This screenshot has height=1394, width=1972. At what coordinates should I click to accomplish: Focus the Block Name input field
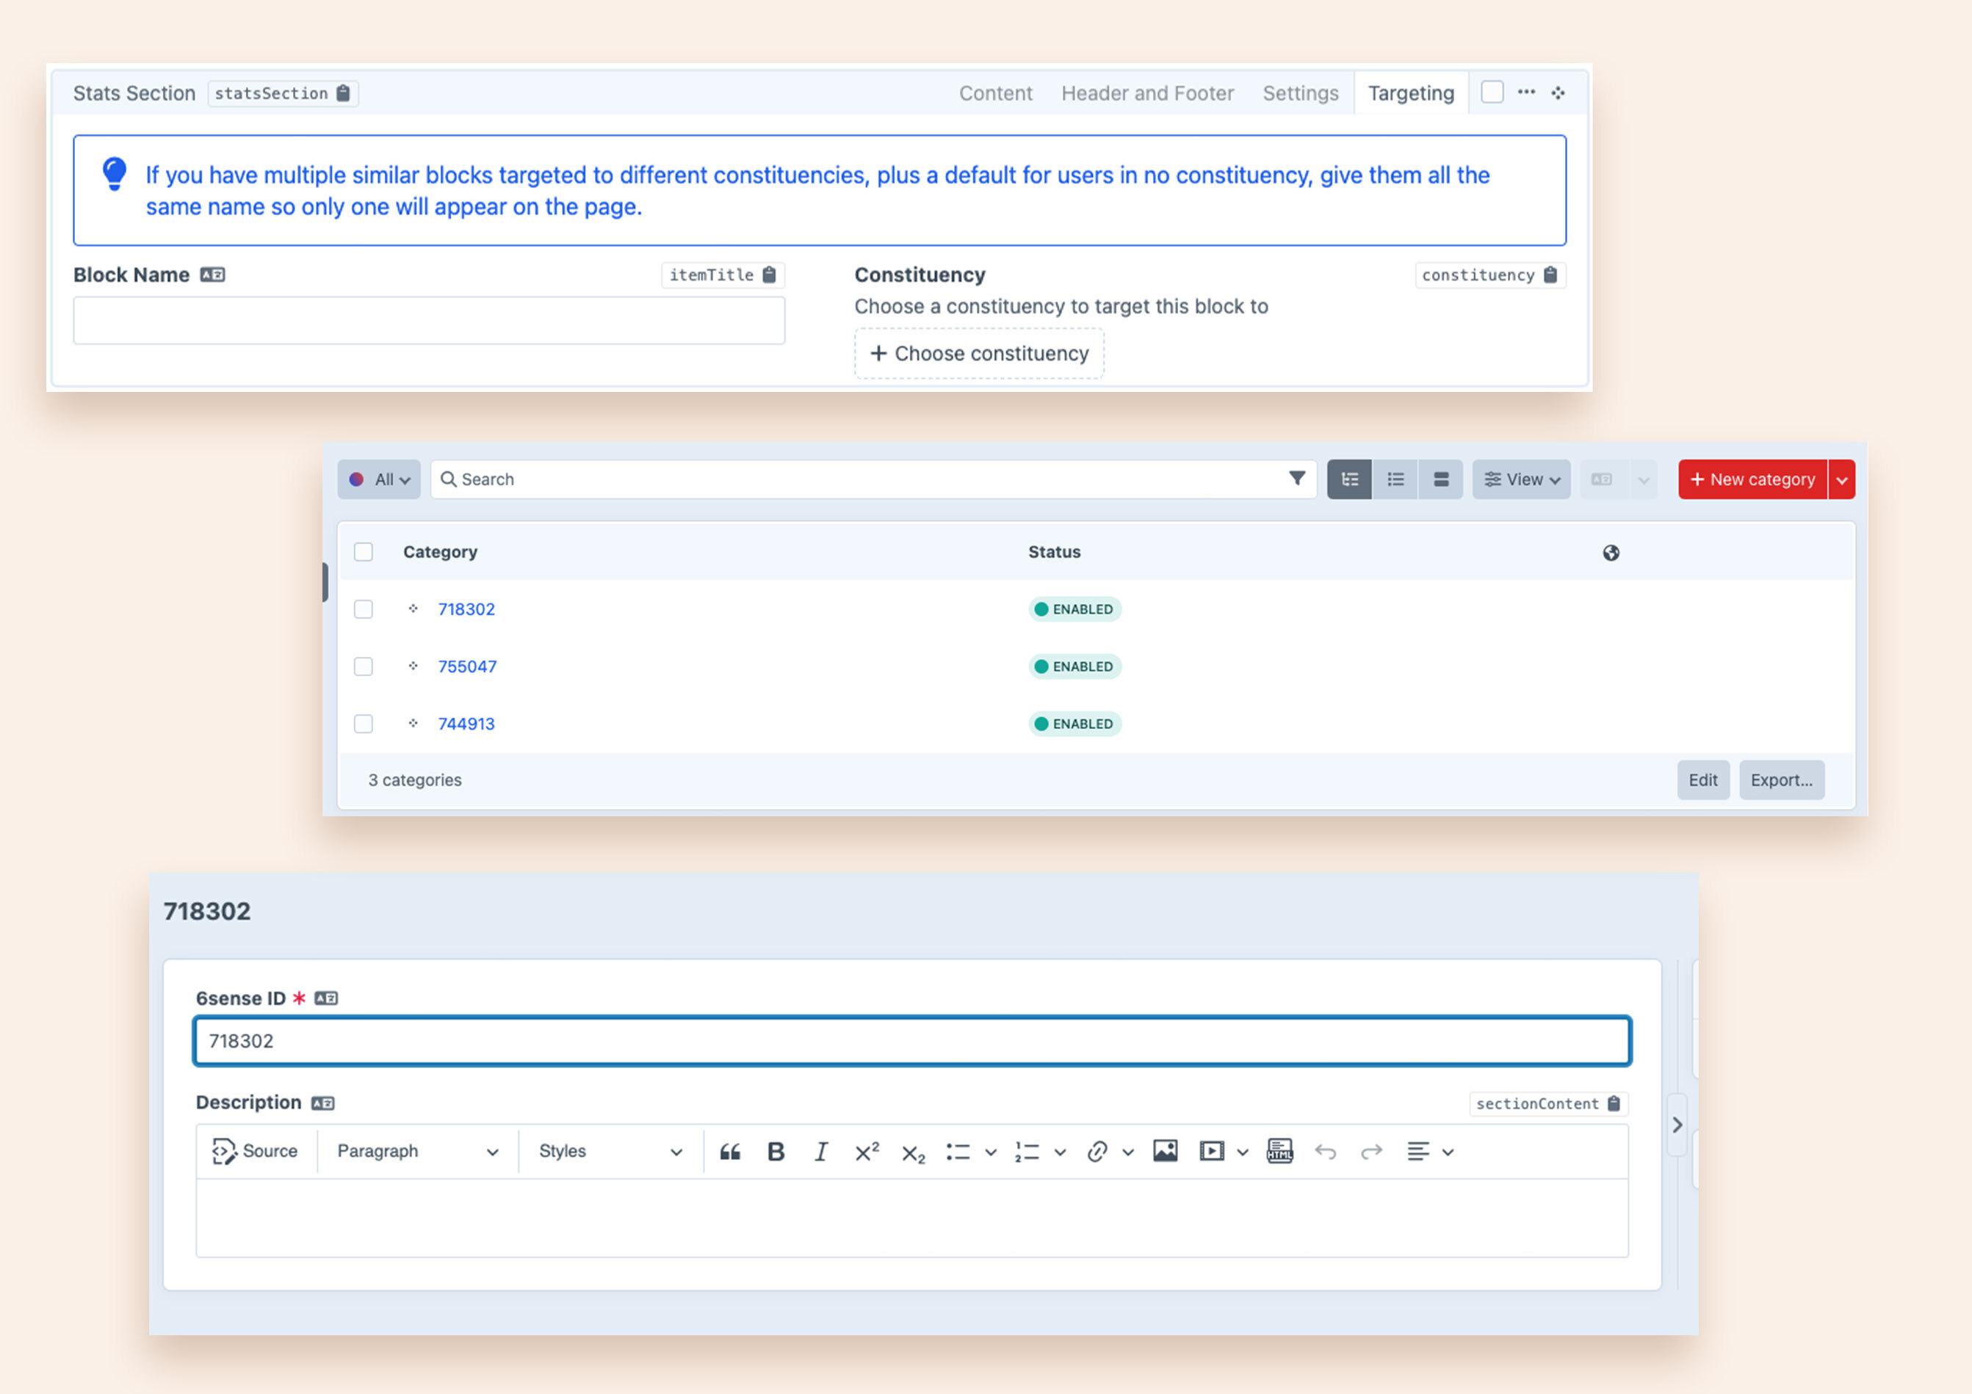(429, 320)
